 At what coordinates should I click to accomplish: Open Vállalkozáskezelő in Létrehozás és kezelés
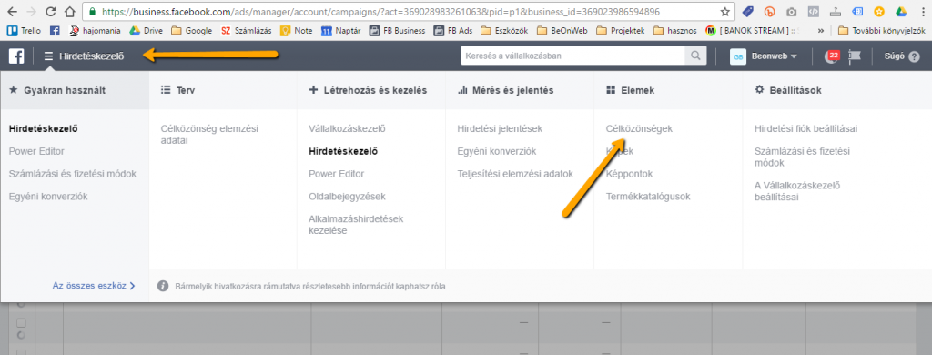[348, 128]
